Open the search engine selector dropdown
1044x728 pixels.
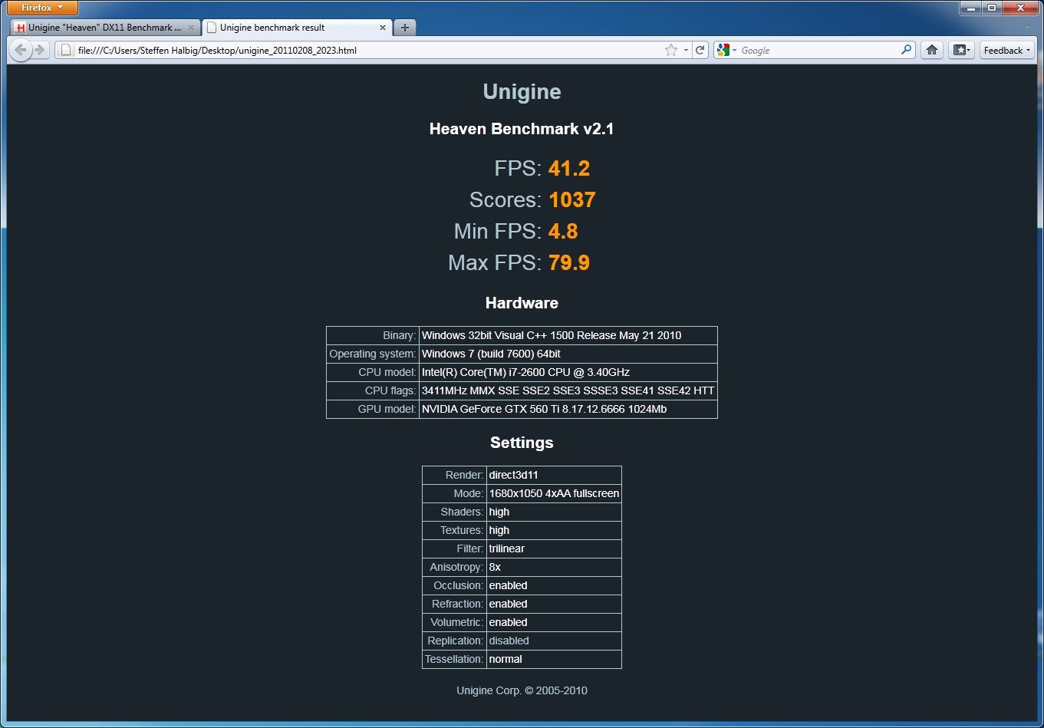tap(726, 50)
